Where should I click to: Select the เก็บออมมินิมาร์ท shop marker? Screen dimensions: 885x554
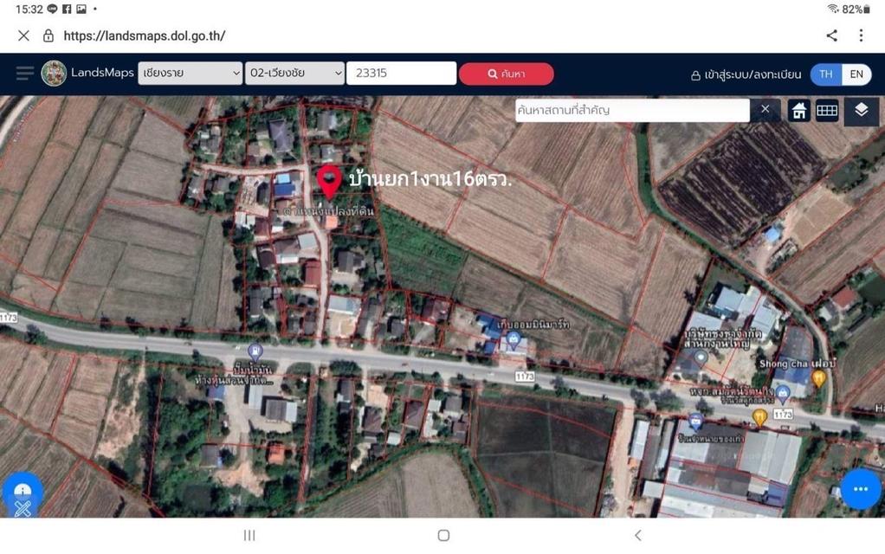click(513, 339)
